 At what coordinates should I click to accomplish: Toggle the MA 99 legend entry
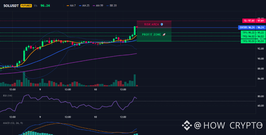(98, 6)
